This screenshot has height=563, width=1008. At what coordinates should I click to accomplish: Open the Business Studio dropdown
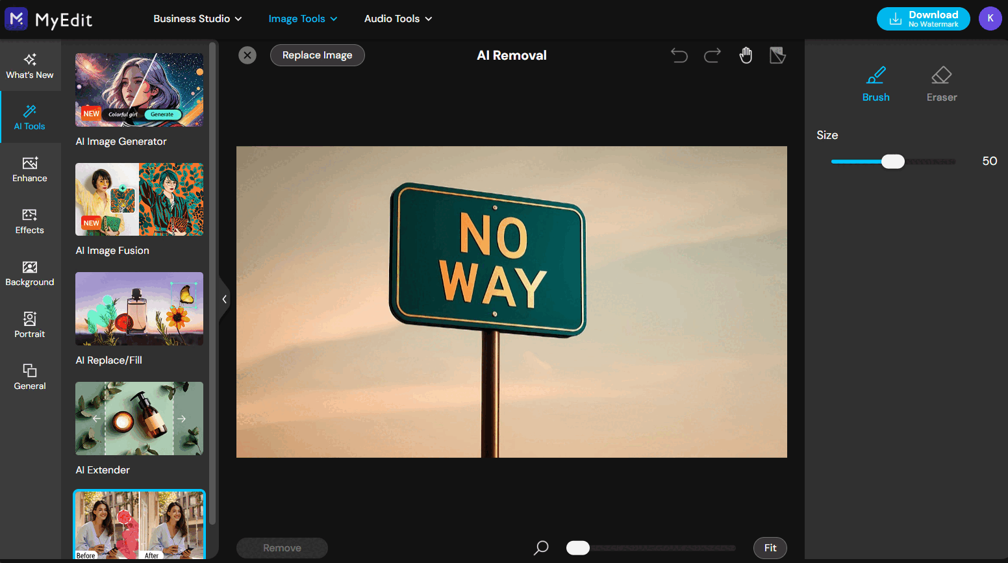click(x=197, y=19)
